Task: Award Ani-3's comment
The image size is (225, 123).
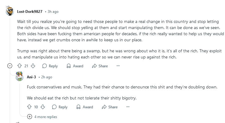Action: [85, 107]
